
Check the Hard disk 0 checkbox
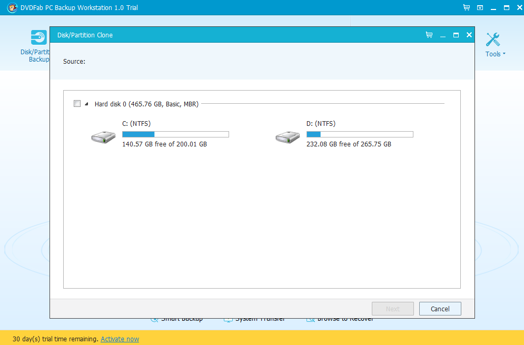(77, 104)
